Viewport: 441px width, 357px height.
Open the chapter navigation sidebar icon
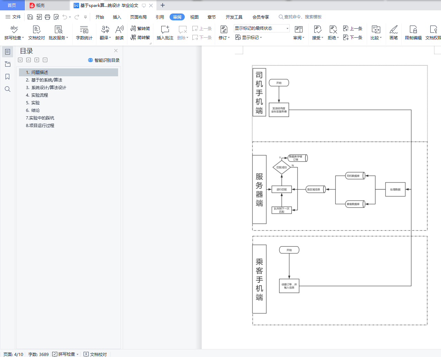pos(8,64)
